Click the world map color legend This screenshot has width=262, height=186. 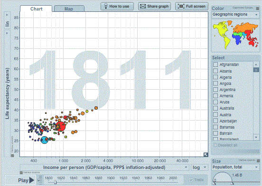pyautogui.click(x=235, y=35)
